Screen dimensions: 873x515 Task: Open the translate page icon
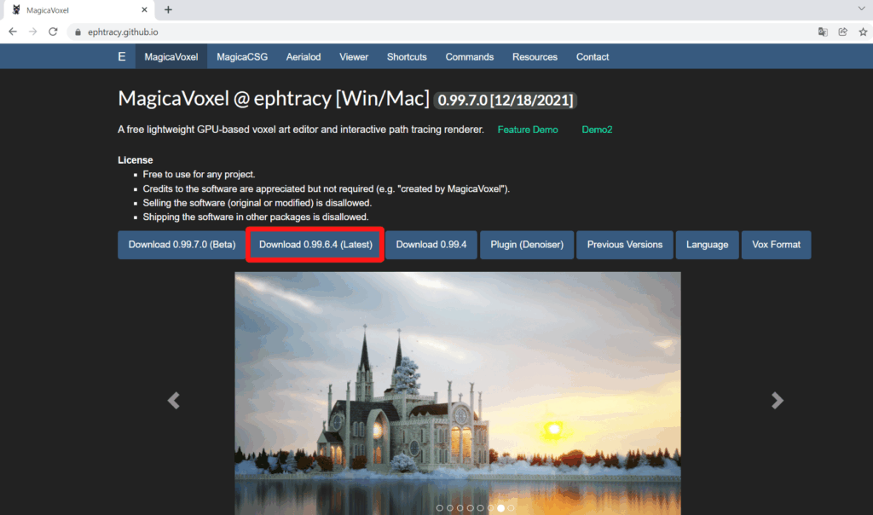click(823, 32)
